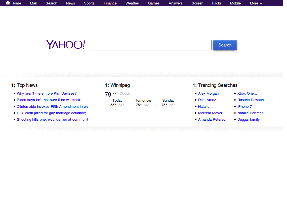Open Natalie Portman trending search
Viewport: 287px width, 215px height.
250,113
